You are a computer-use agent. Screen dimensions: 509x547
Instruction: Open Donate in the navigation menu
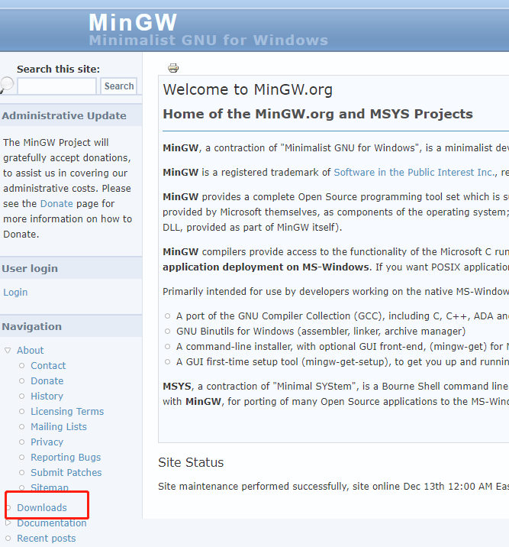(x=47, y=380)
